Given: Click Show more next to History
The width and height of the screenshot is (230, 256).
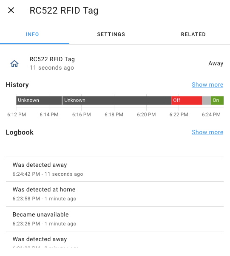Looking at the screenshot, I should (207, 84).
